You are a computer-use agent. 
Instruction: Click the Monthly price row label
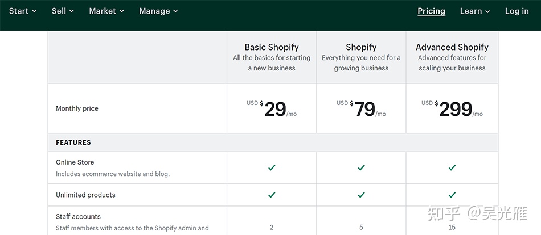(77, 108)
